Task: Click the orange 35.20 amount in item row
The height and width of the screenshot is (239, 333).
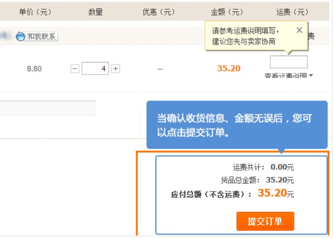Action: [x=229, y=68]
